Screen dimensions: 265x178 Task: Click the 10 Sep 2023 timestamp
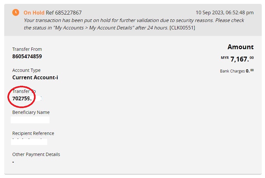[225, 13]
